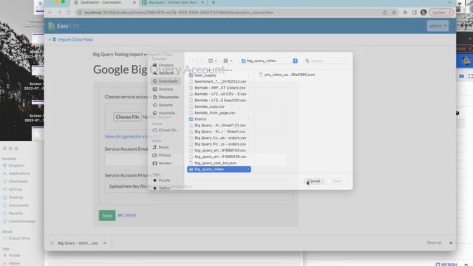This screenshot has height=266, width=473.
Task: Select Bemlab - LF2...3 EasyCSV.csv
Action: pos(219,100)
